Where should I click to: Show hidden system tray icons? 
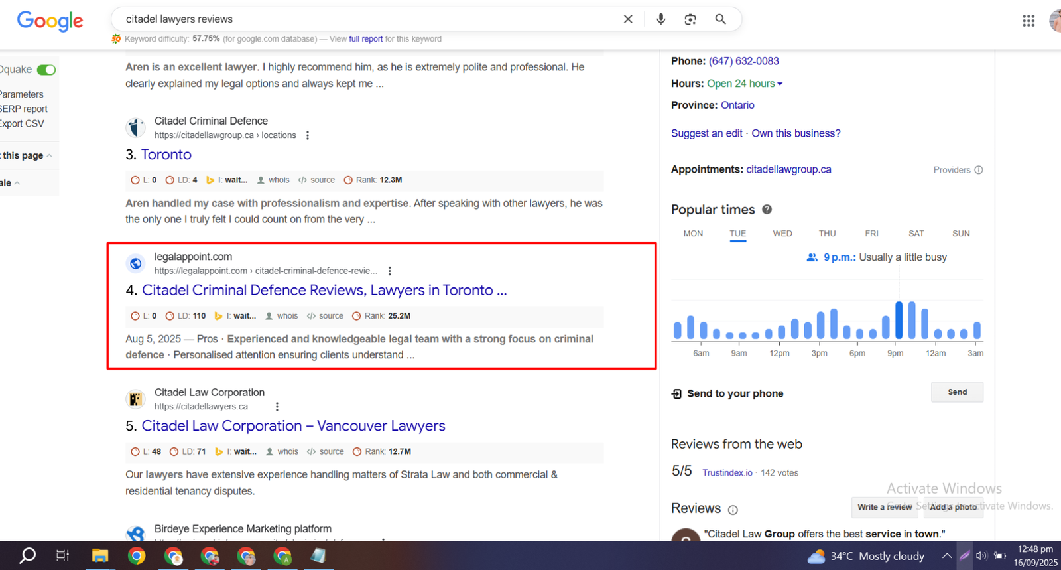pyautogui.click(x=946, y=556)
